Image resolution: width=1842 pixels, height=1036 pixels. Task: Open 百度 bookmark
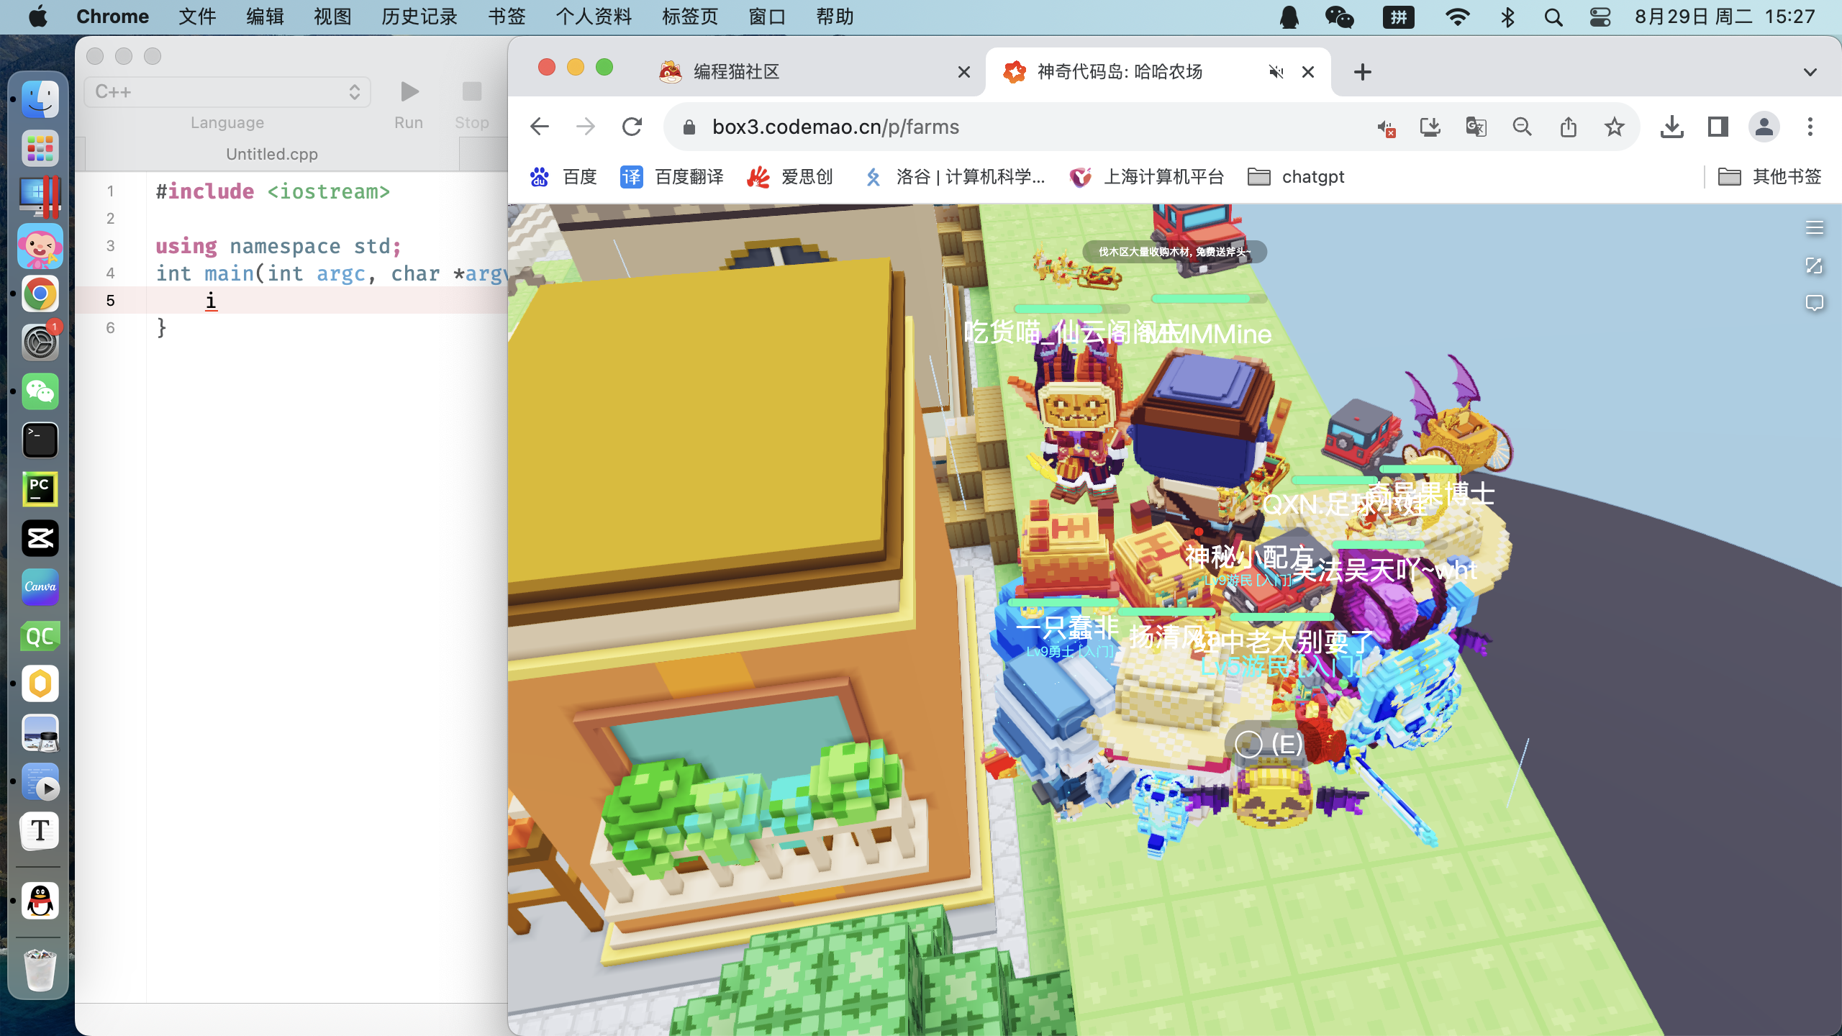(x=563, y=177)
